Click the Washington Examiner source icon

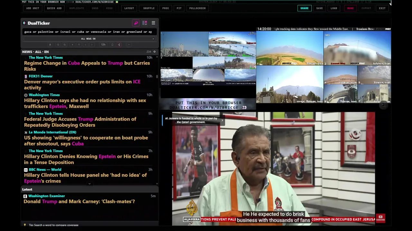pos(25,196)
